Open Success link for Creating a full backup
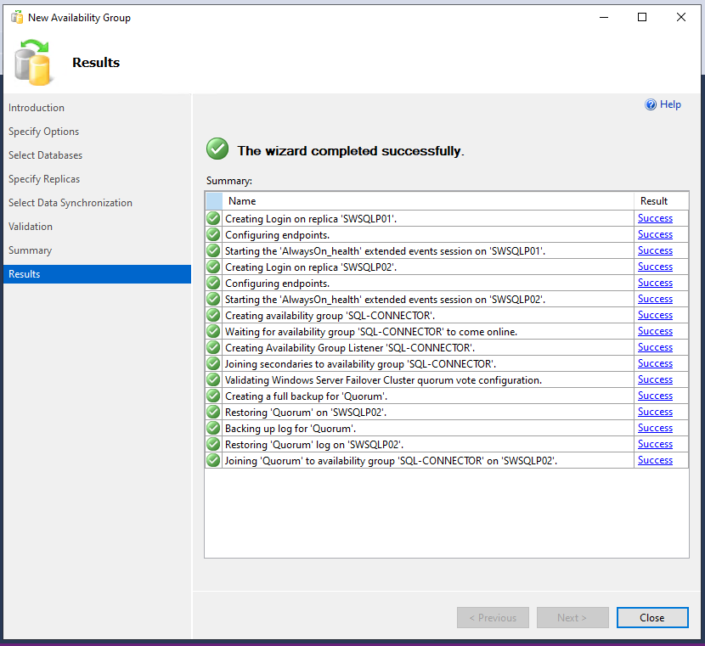This screenshot has width=705, height=646. 655,396
